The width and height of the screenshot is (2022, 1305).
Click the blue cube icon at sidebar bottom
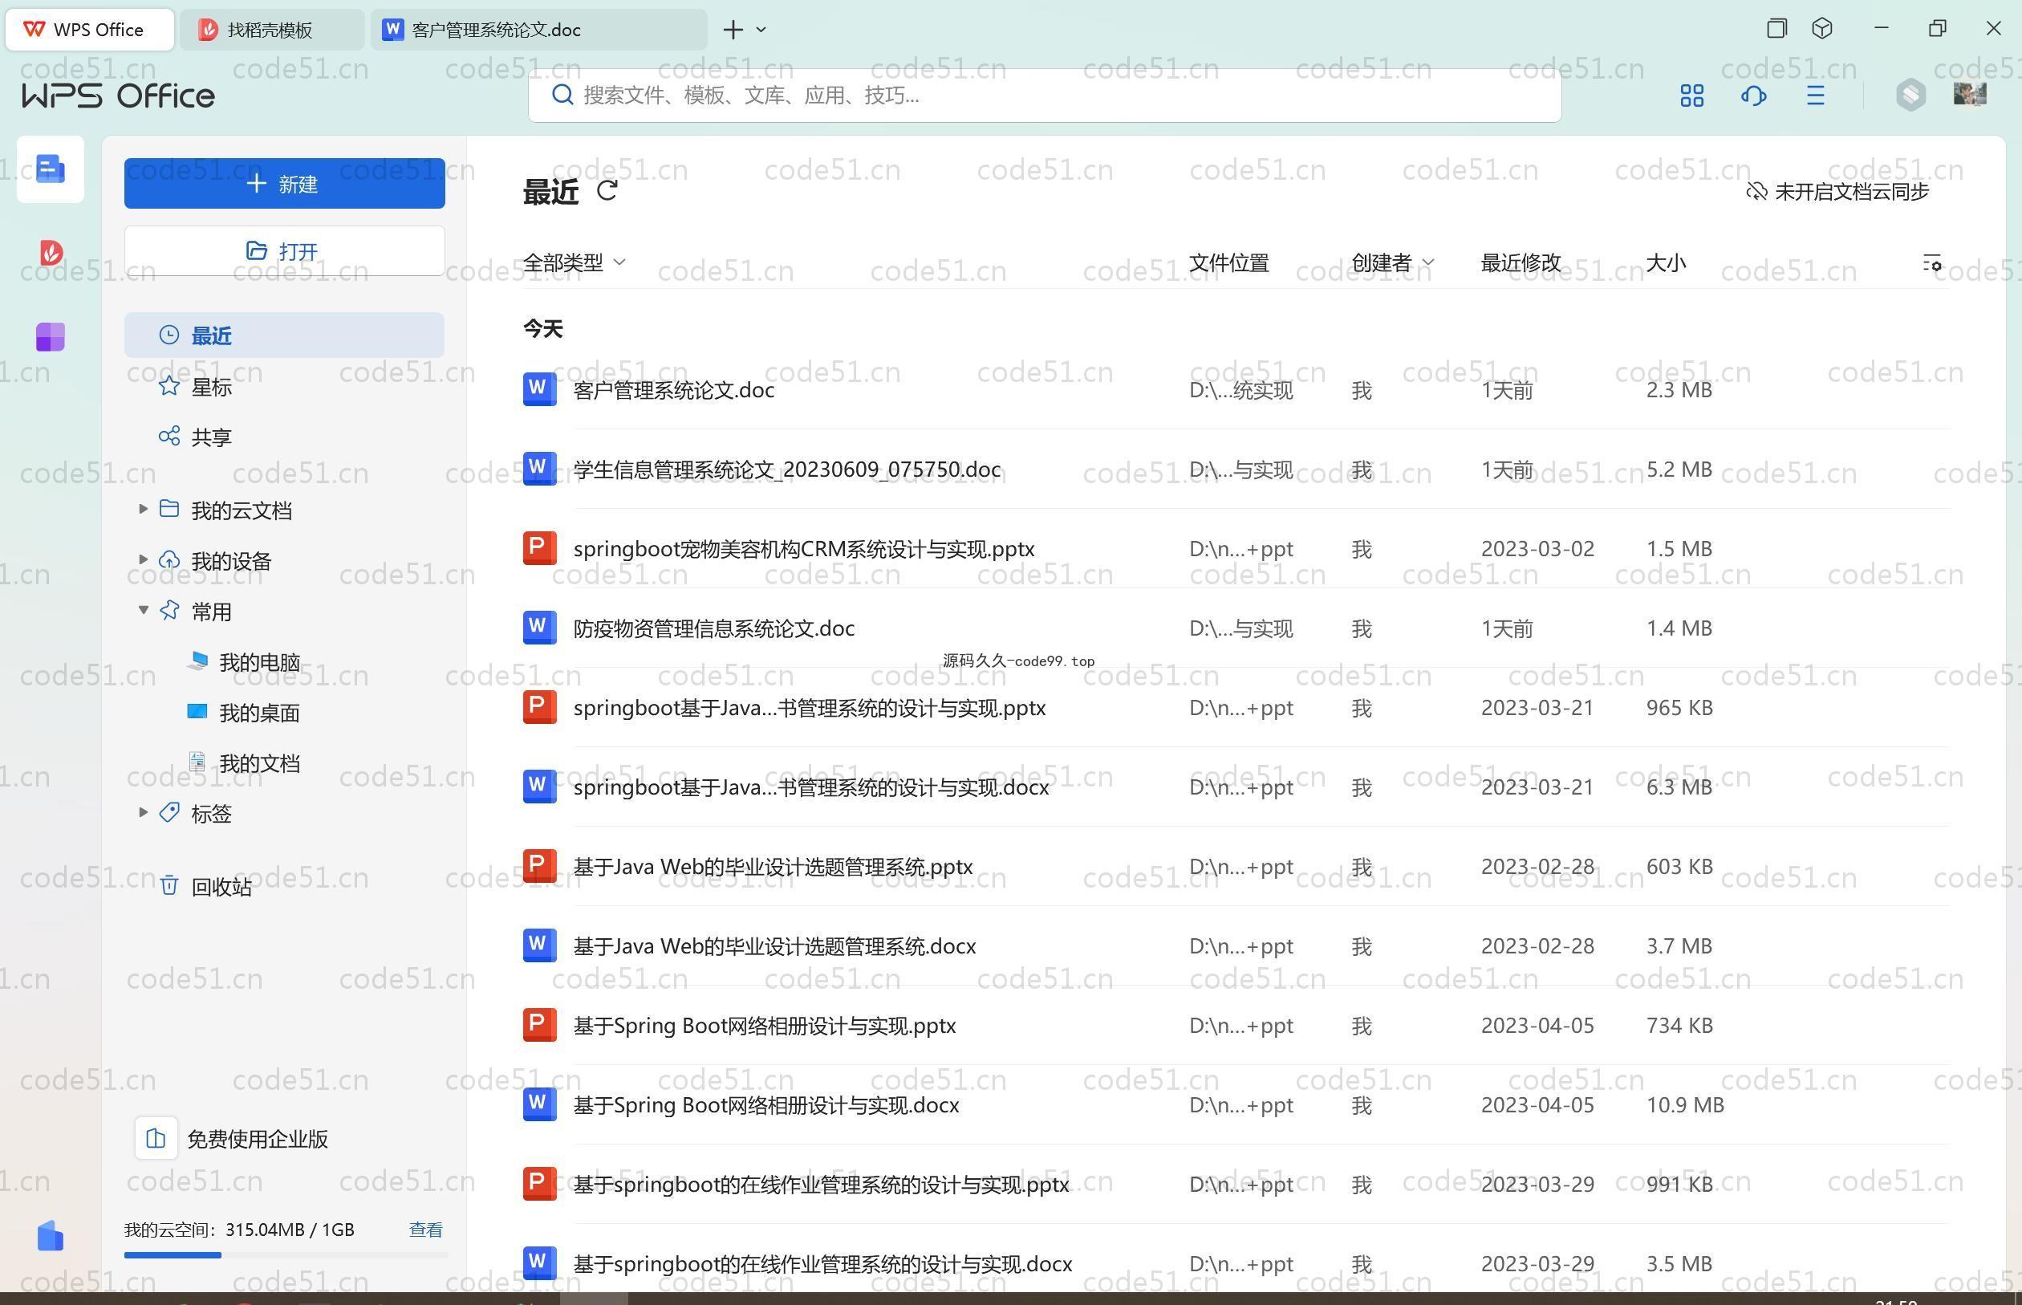pos(50,1235)
